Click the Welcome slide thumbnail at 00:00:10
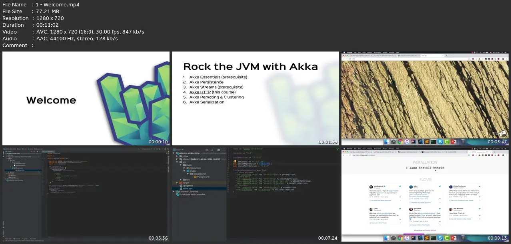The width and height of the screenshot is (511, 244). tap(86, 98)
